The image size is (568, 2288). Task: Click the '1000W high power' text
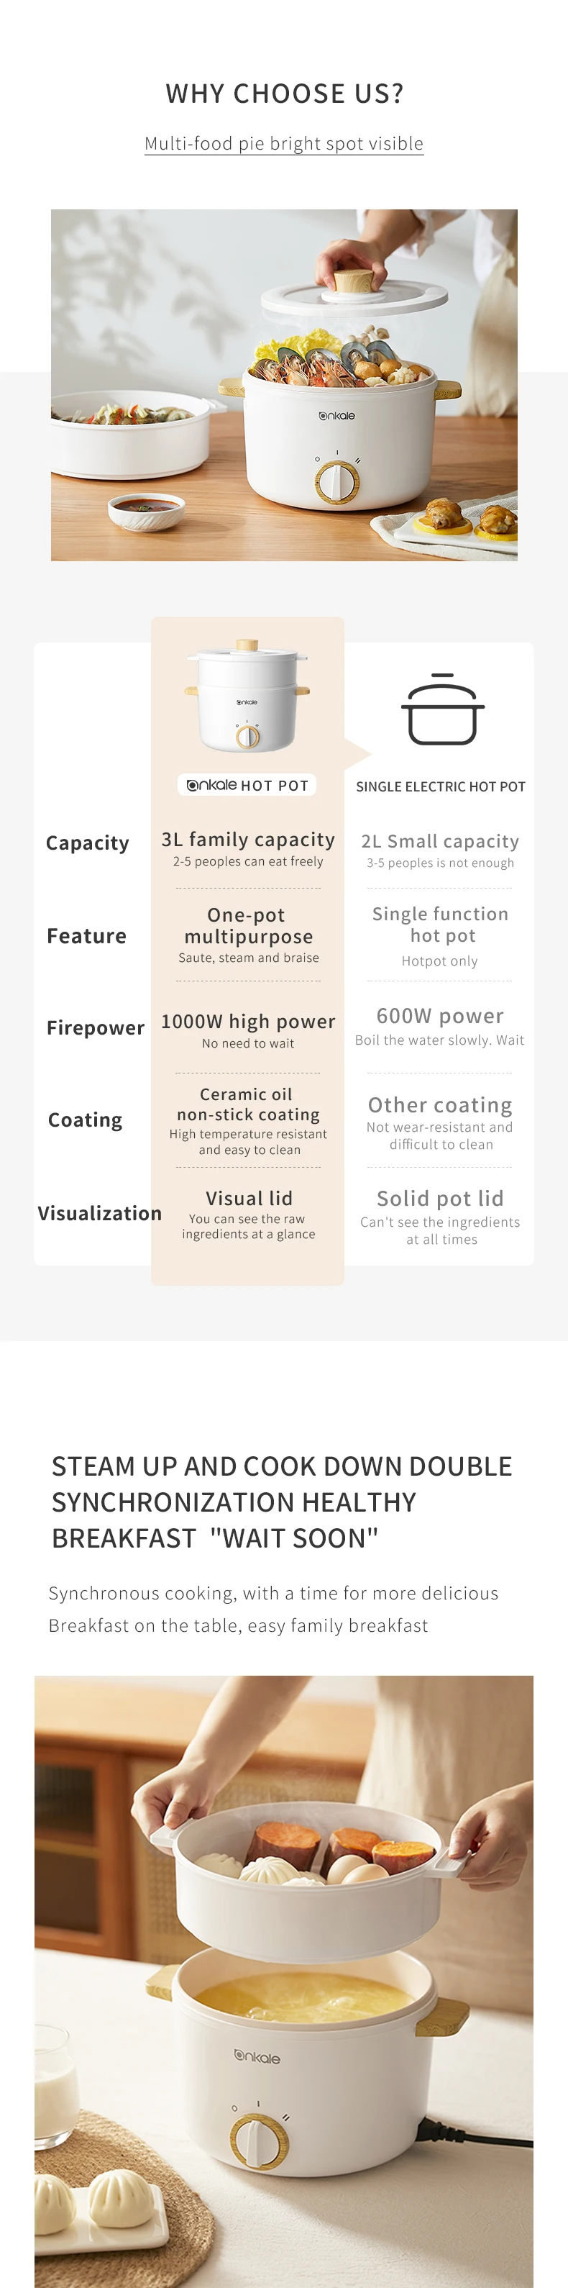pos(247,1022)
